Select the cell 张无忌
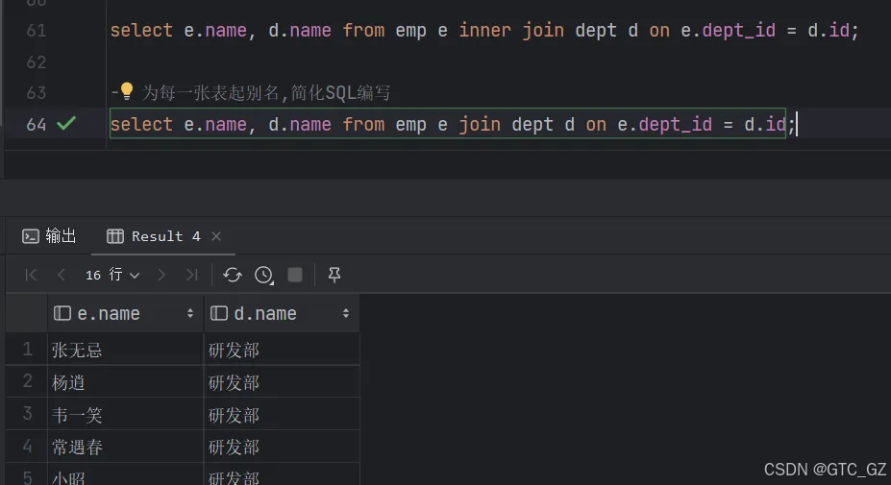 point(125,350)
